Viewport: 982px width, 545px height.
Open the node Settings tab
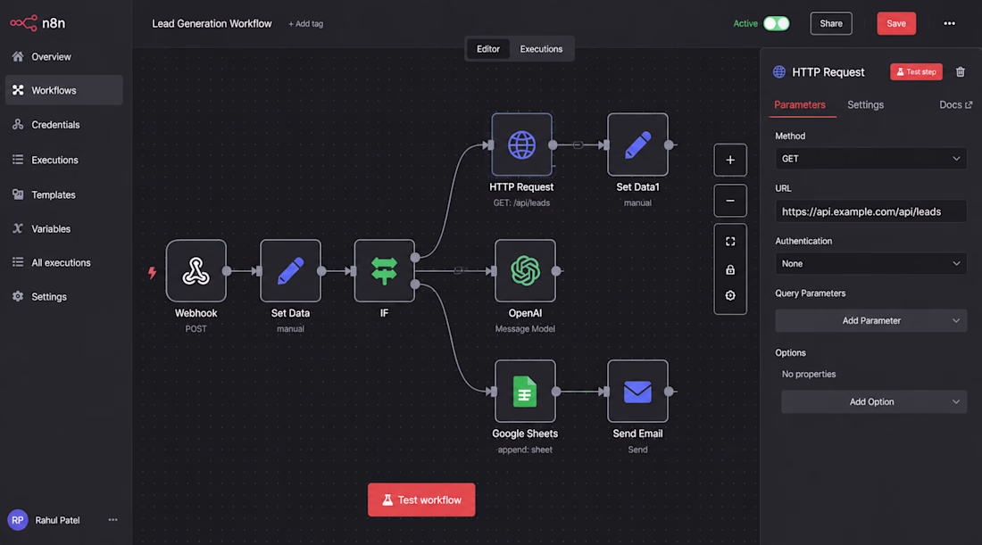tap(866, 105)
